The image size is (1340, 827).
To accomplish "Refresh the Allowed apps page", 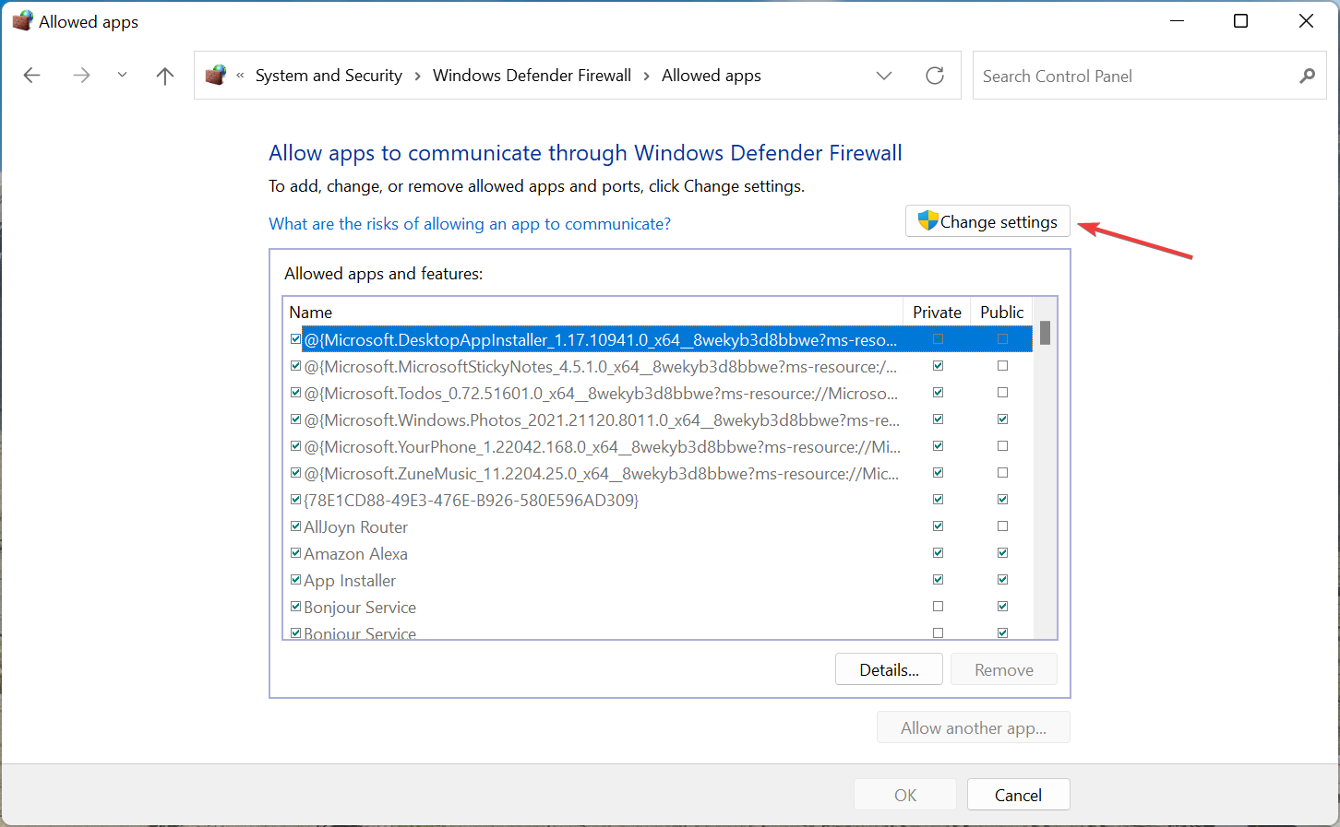I will pos(935,76).
